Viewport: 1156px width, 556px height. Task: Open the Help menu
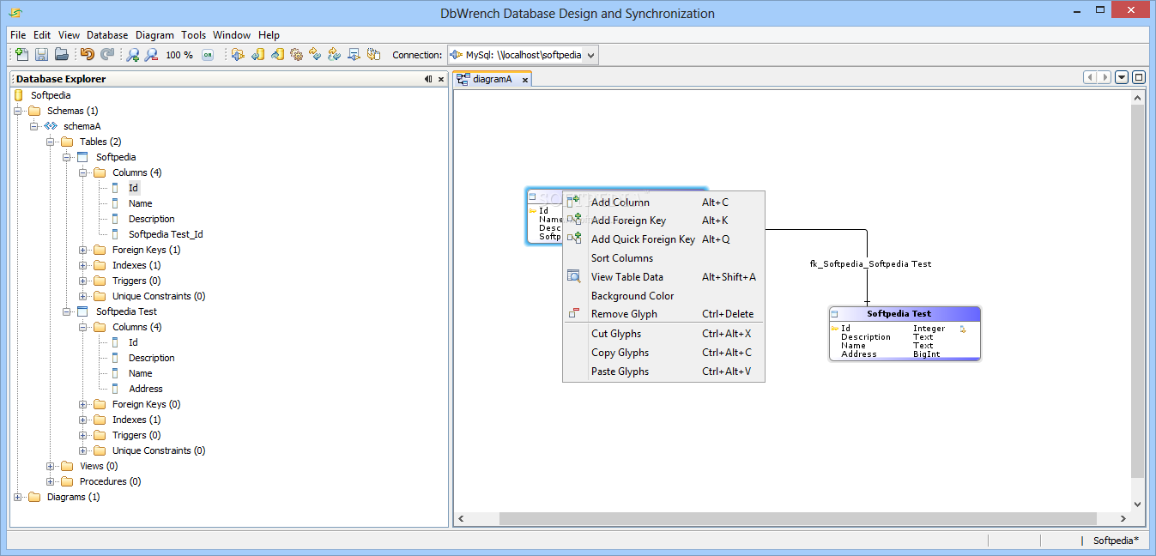point(269,35)
